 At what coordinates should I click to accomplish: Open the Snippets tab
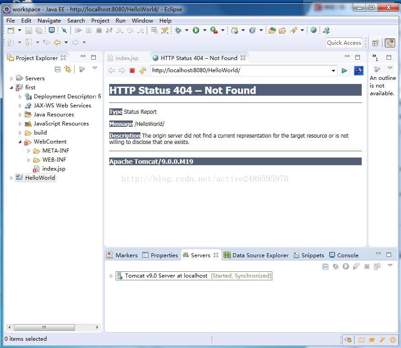[x=309, y=255]
